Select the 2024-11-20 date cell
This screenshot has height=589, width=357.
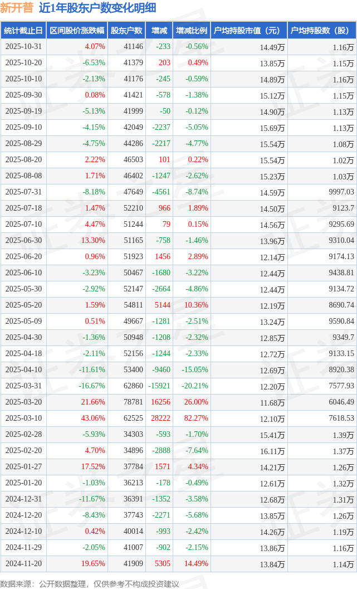point(23,563)
